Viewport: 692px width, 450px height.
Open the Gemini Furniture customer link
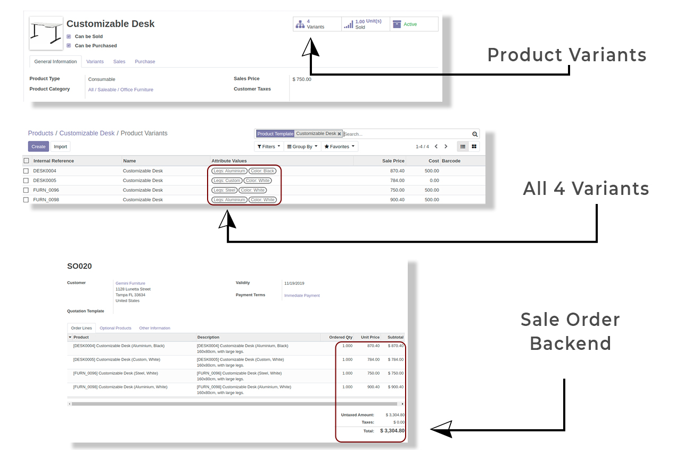[130, 283]
